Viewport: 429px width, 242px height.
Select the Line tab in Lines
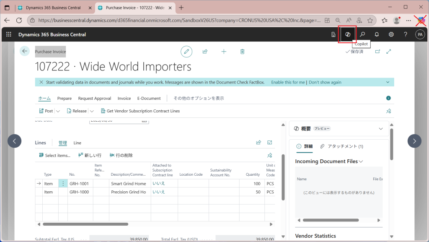(78, 143)
